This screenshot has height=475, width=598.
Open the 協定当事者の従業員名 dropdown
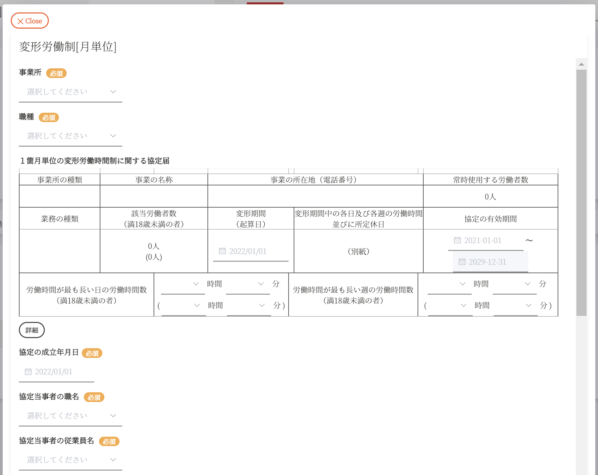(70, 460)
